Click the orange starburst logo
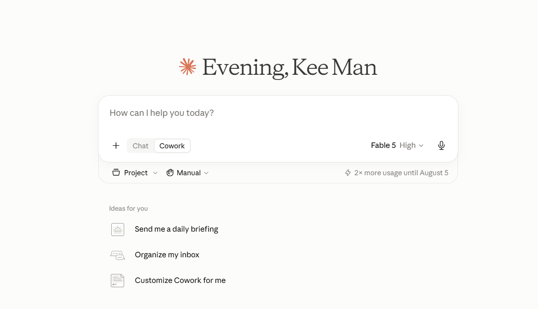The image size is (538, 309). coord(187,67)
